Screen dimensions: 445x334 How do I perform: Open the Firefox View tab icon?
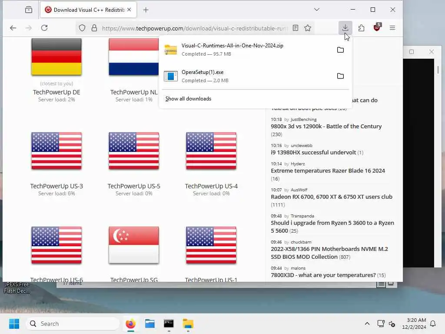click(29, 10)
